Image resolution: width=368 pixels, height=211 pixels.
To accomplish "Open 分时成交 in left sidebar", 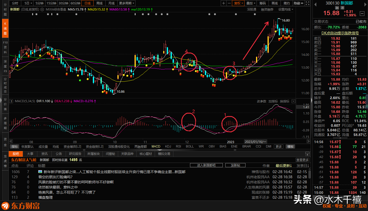I will pyautogui.click(x=5, y=85).
